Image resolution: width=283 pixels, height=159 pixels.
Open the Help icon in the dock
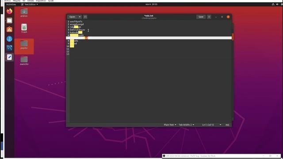[9, 39]
